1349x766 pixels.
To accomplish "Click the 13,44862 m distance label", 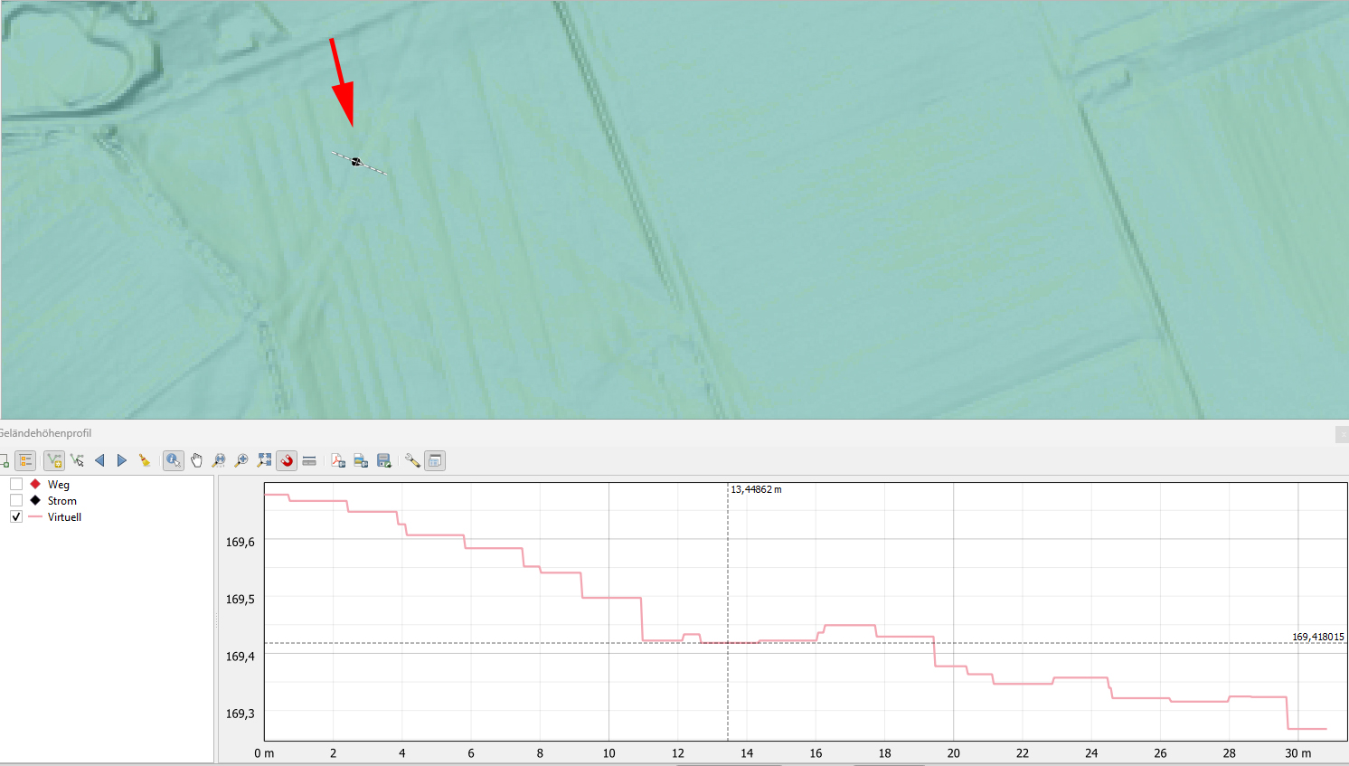I will point(756,489).
